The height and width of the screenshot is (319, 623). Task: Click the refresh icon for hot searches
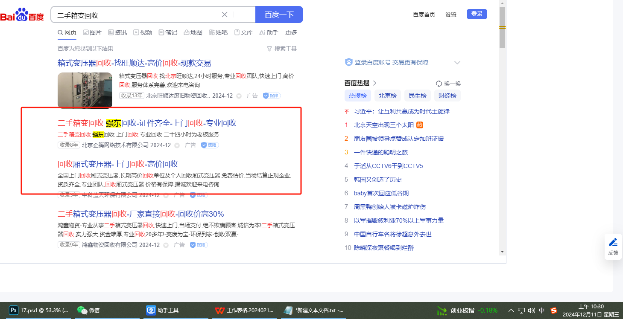(x=439, y=84)
